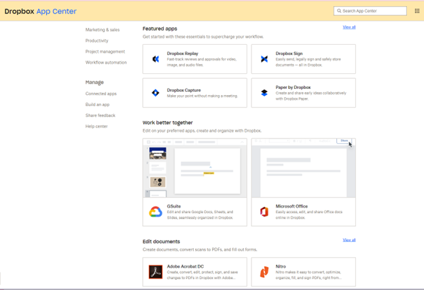This screenshot has height=290, width=424.
Task: Open the app grid icon in header
Action: [417, 11]
